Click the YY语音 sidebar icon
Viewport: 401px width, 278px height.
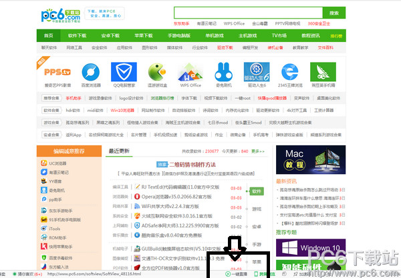pyautogui.click(x=43, y=181)
